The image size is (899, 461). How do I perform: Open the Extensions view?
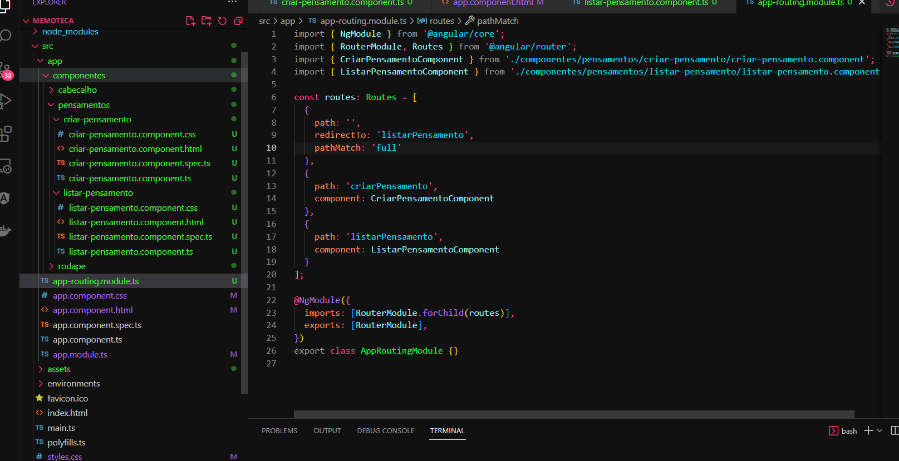click(x=6, y=133)
